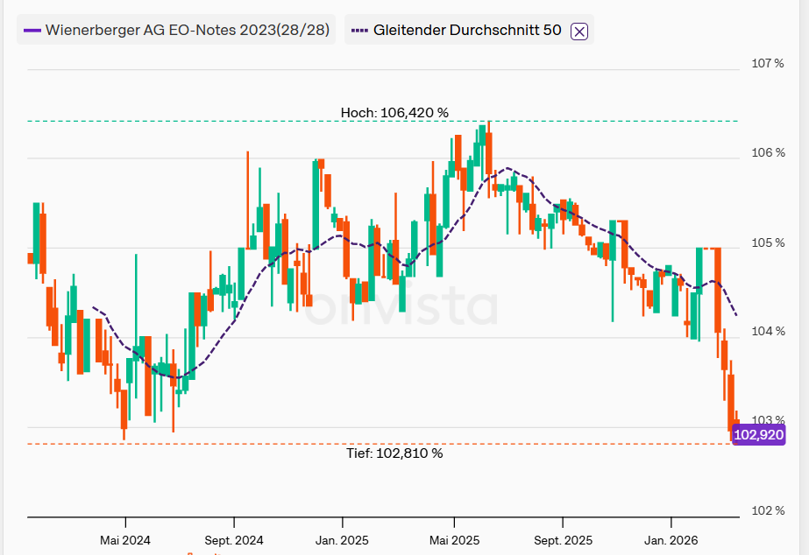Click the Mai 2025 date label
The width and height of the screenshot is (809, 555).
click(455, 541)
